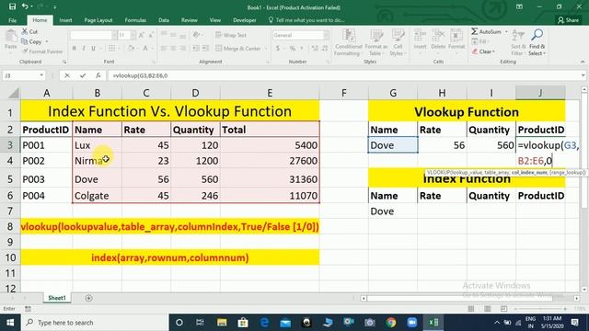Open Conditional Formatting menu
Image resolution: width=589 pixels, height=331 pixels.
pos(348,42)
